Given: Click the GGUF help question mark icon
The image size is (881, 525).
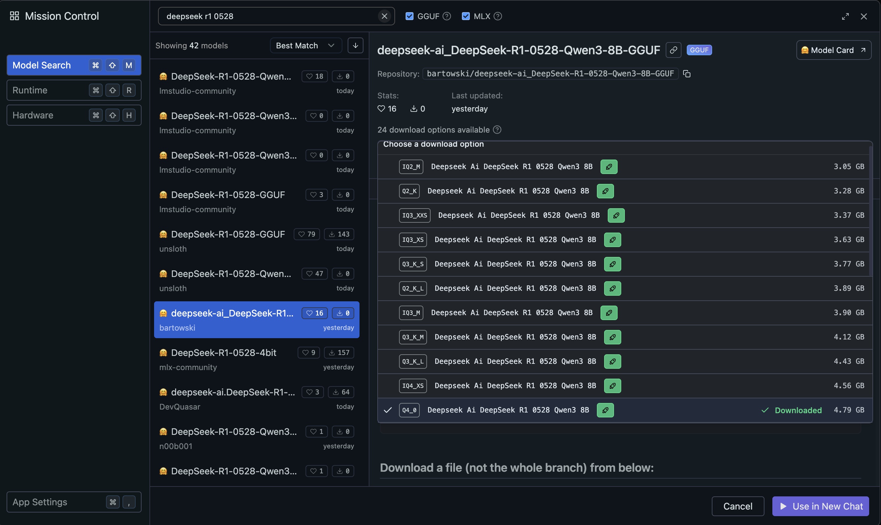Looking at the screenshot, I should click(447, 16).
